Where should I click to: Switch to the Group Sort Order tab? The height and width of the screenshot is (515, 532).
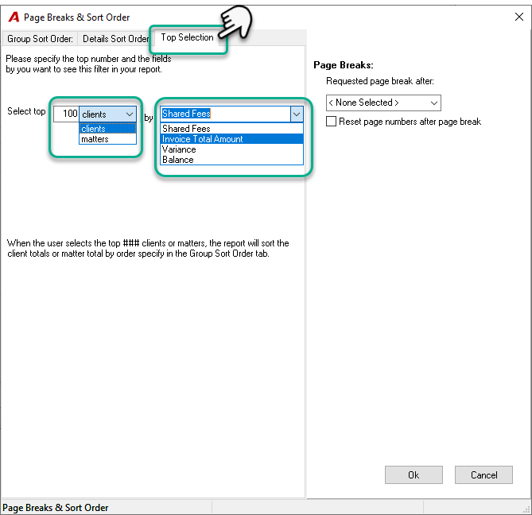[x=40, y=39]
